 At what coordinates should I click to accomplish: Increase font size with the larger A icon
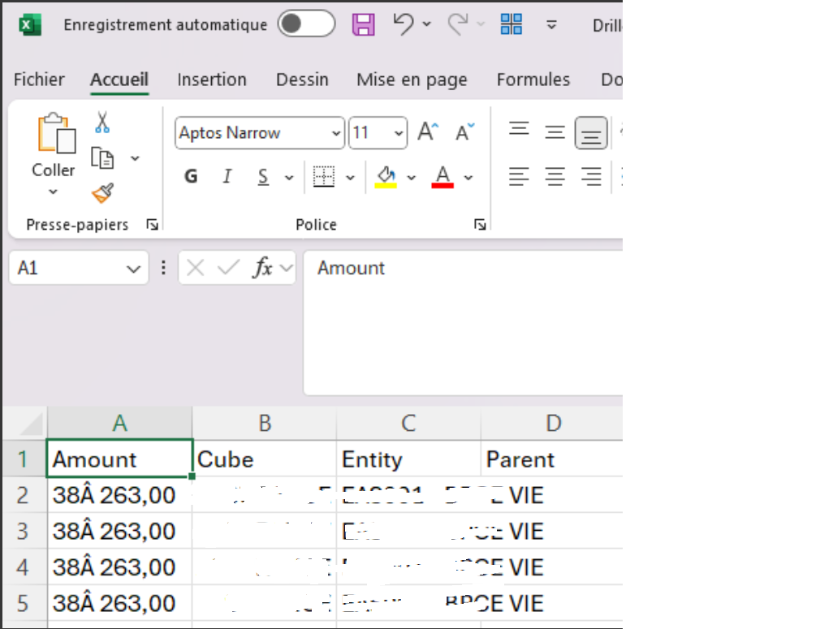[427, 130]
